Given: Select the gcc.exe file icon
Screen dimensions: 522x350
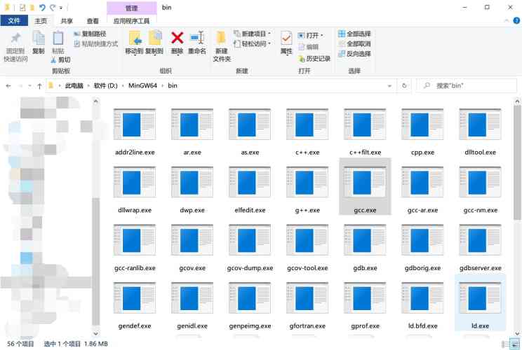Looking at the screenshot, I should pyautogui.click(x=365, y=182).
